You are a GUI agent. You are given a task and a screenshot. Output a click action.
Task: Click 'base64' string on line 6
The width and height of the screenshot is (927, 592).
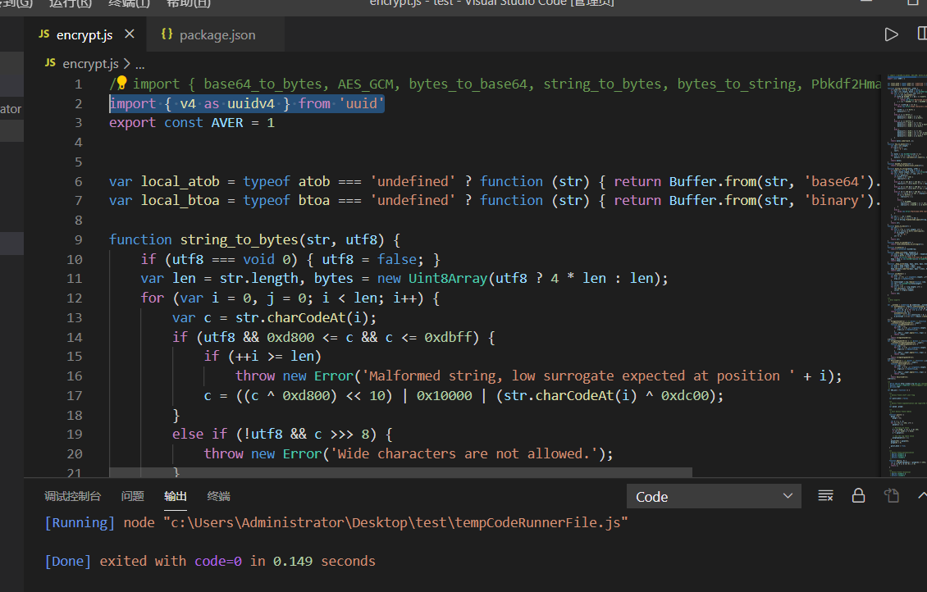click(835, 181)
